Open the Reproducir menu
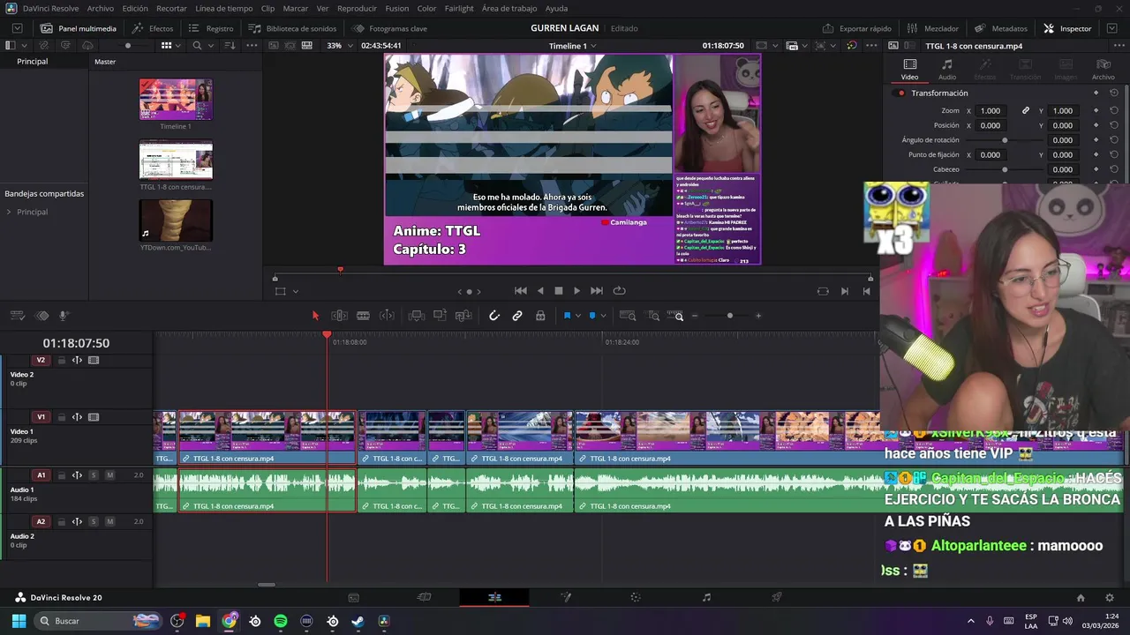The image size is (1130, 635). [357, 8]
